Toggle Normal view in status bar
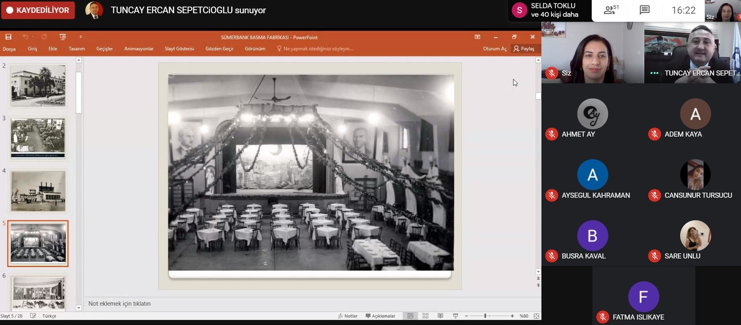This screenshot has height=325, width=741. pyautogui.click(x=410, y=316)
